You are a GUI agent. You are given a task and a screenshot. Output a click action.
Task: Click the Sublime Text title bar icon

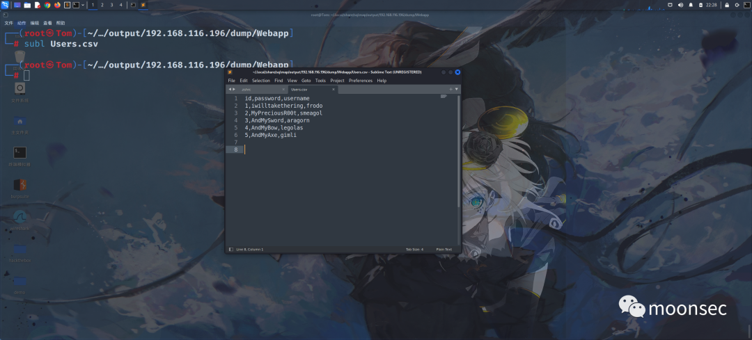coord(230,72)
